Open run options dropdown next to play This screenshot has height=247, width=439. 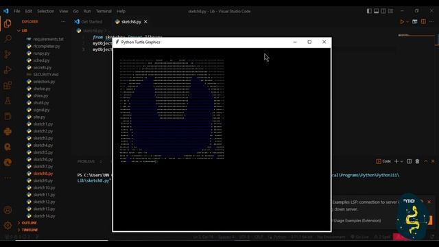pos(407,22)
